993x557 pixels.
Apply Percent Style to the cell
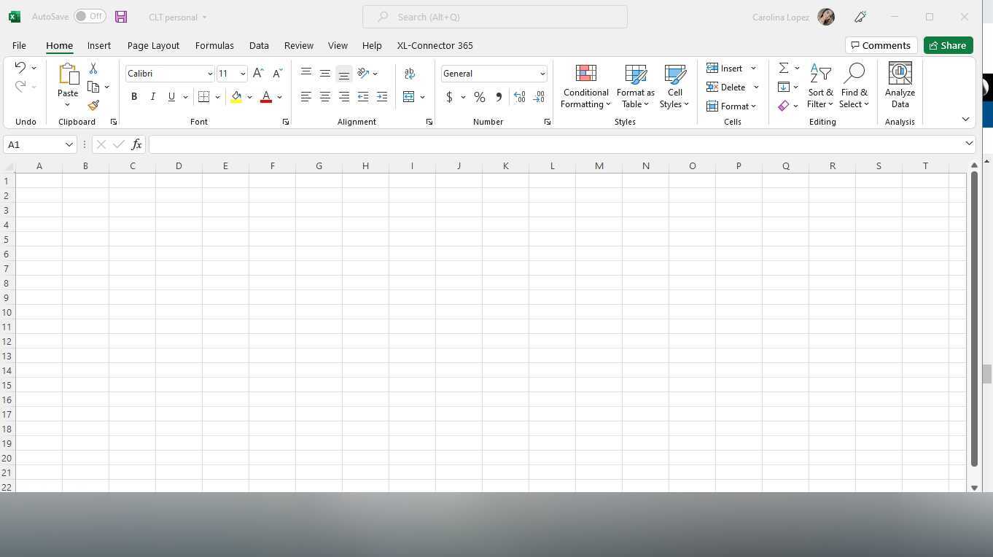pos(479,97)
